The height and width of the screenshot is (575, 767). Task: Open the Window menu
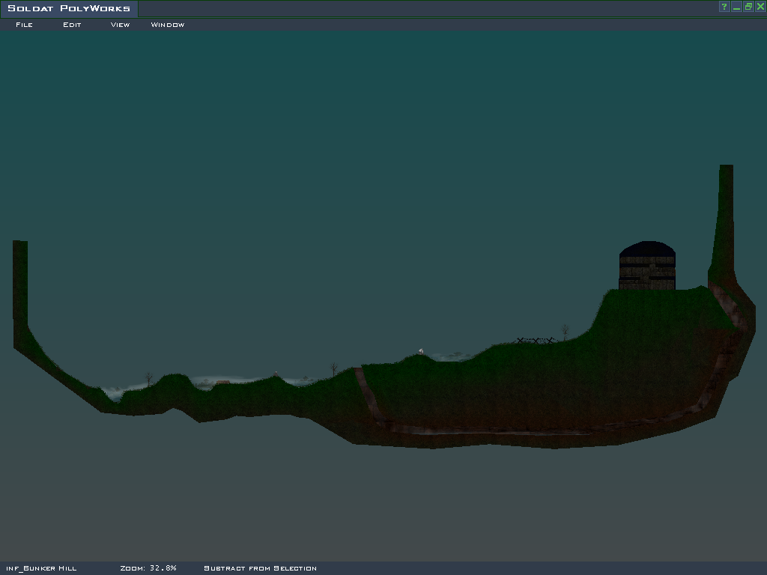[x=167, y=25]
